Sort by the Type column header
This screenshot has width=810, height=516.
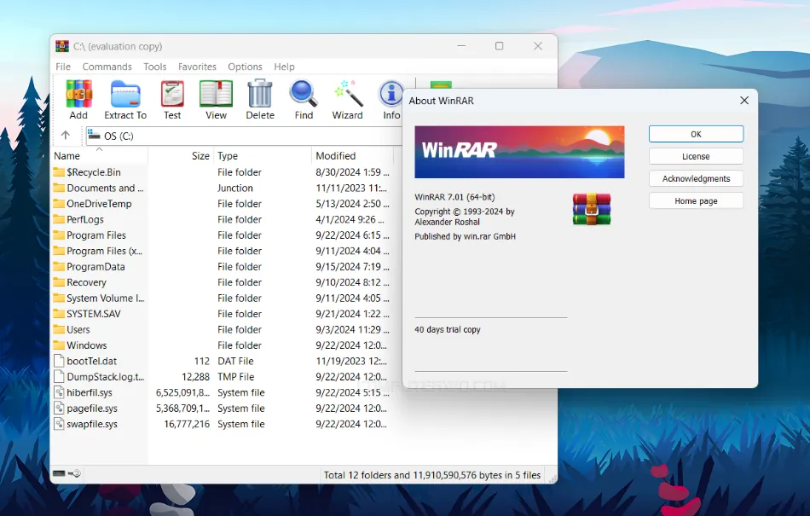[x=263, y=155]
